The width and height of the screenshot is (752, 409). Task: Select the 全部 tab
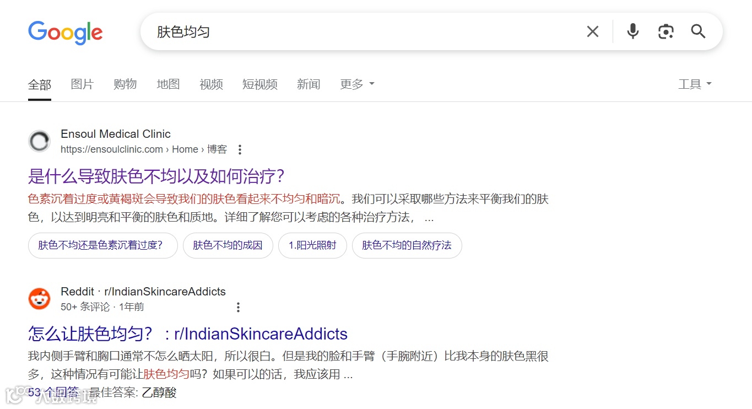40,84
